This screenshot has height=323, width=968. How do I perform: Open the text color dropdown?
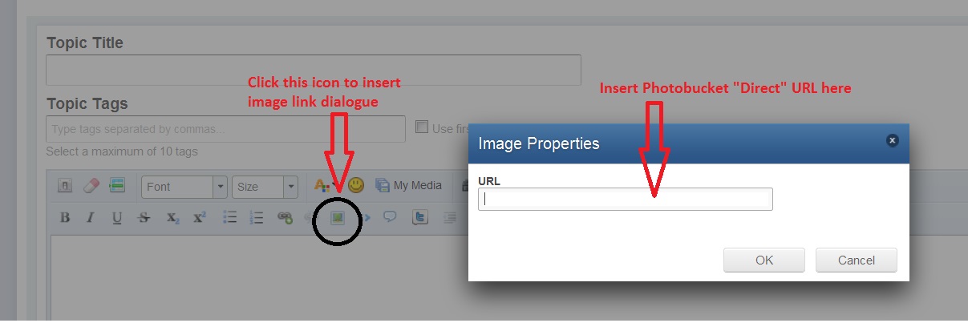coord(322,186)
